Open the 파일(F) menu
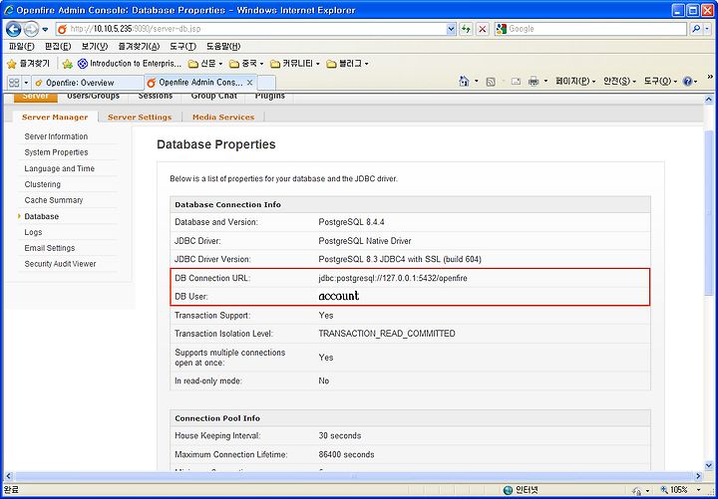Image resolution: width=718 pixels, height=499 pixels. (22, 46)
